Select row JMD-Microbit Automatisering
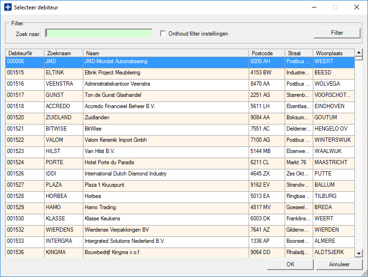368x277 pixels. point(180,62)
